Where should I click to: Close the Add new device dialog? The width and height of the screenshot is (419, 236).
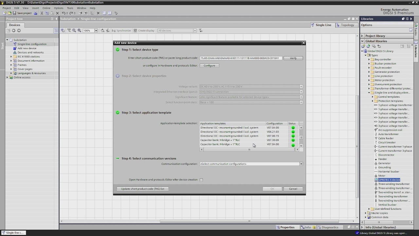click(x=303, y=43)
